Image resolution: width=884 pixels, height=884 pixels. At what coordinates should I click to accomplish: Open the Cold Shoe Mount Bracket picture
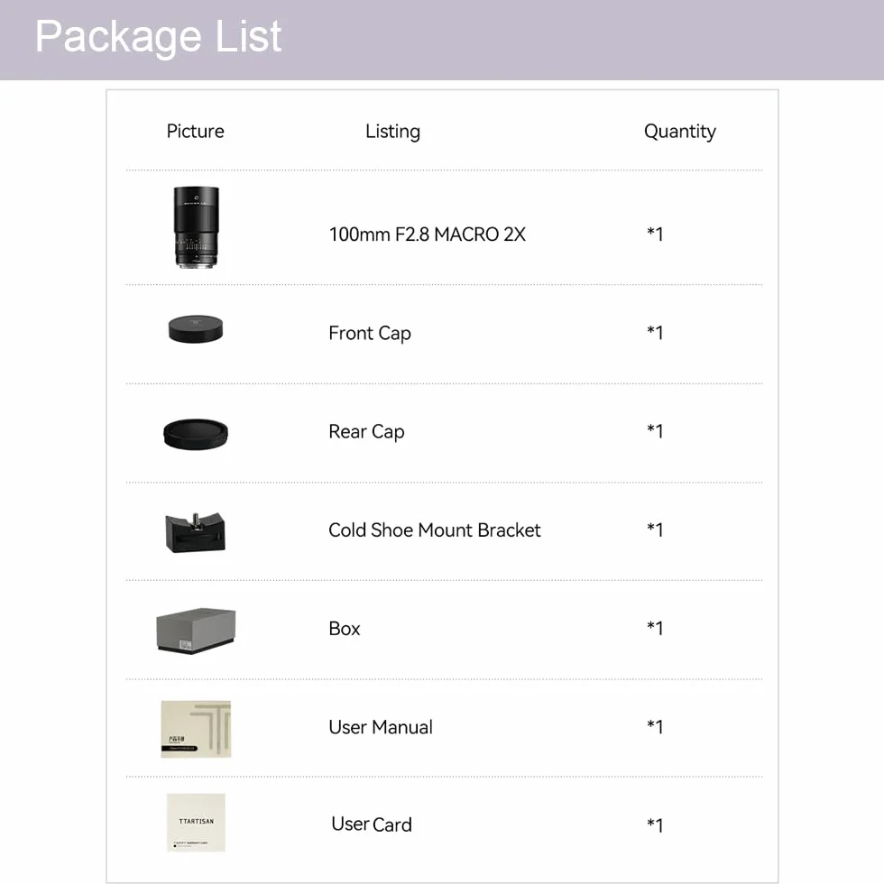click(x=195, y=532)
